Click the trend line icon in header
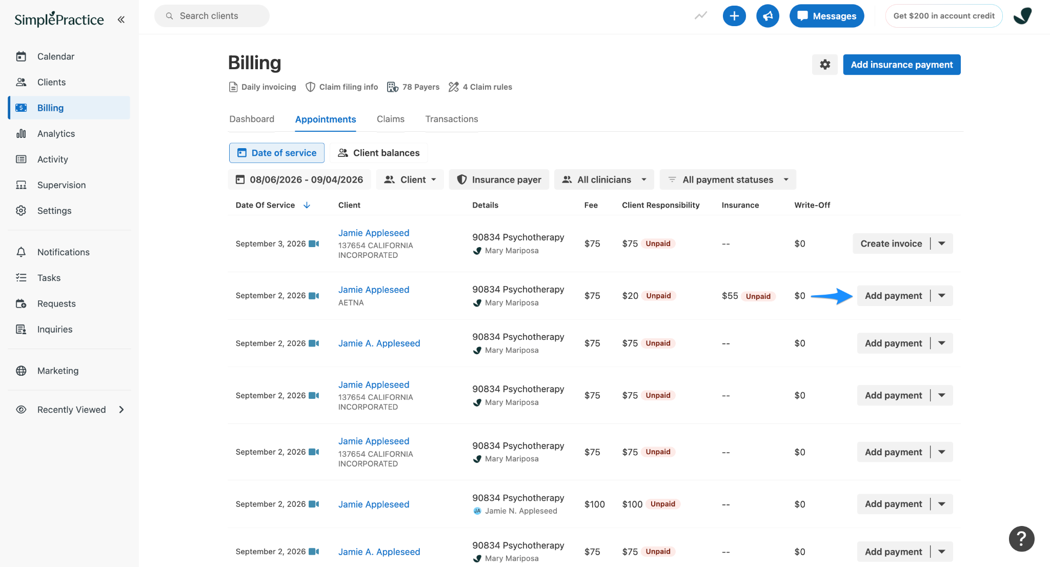The height and width of the screenshot is (567, 1050). (701, 16)
